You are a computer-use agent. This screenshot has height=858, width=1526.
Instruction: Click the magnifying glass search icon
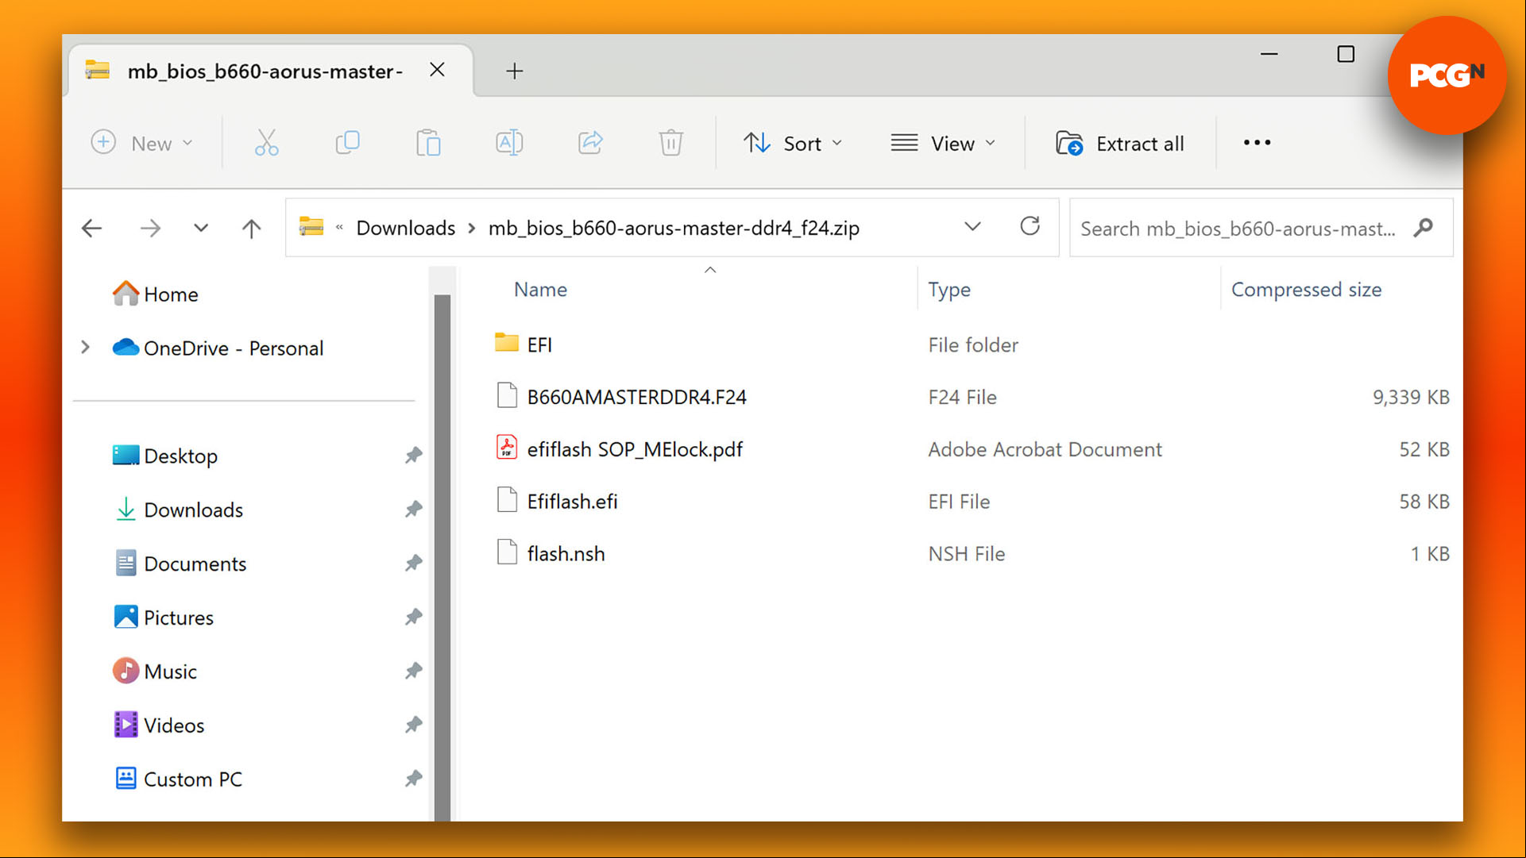click(1424, 228)
